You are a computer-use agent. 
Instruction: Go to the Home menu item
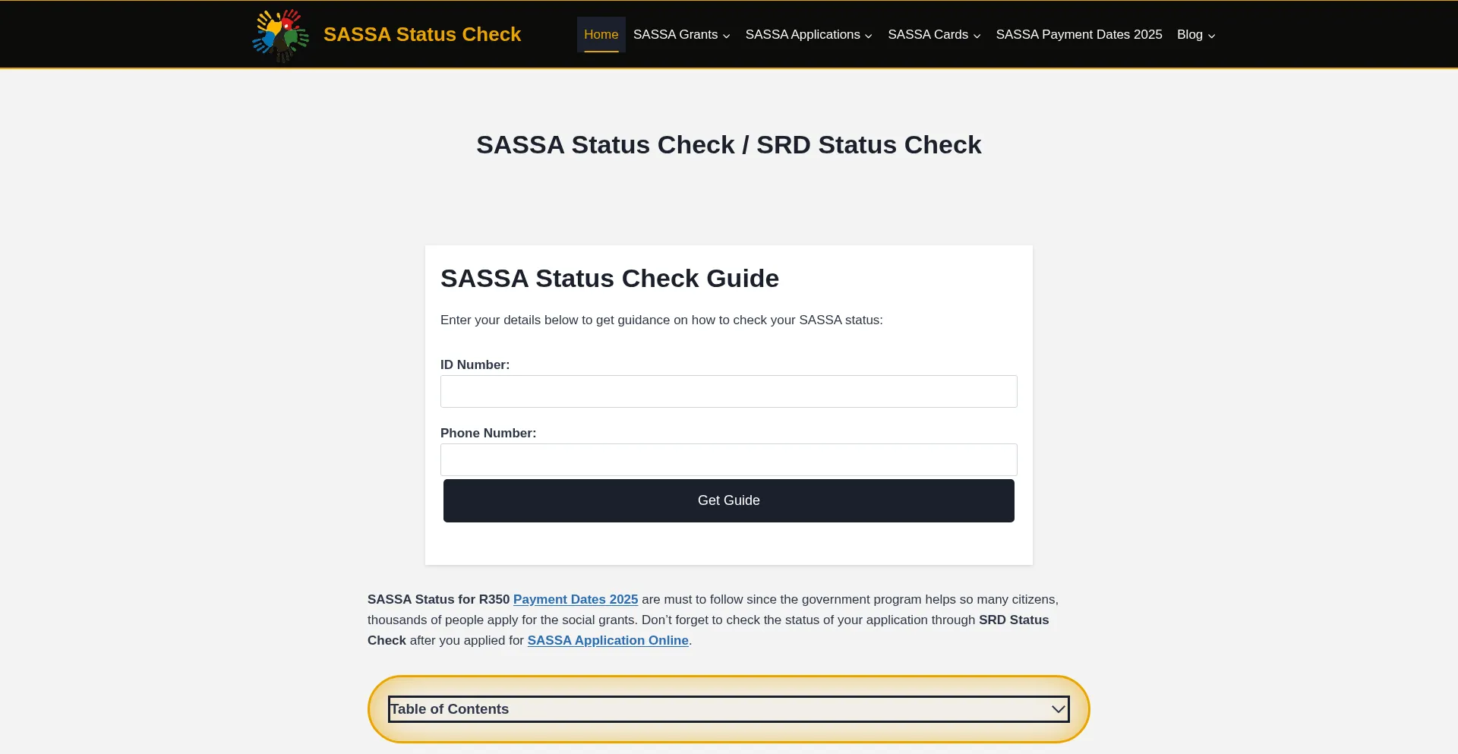[601, 35]
